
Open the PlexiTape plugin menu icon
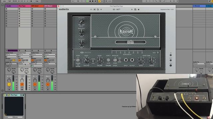pyautogui.click(x=91, y=10)
